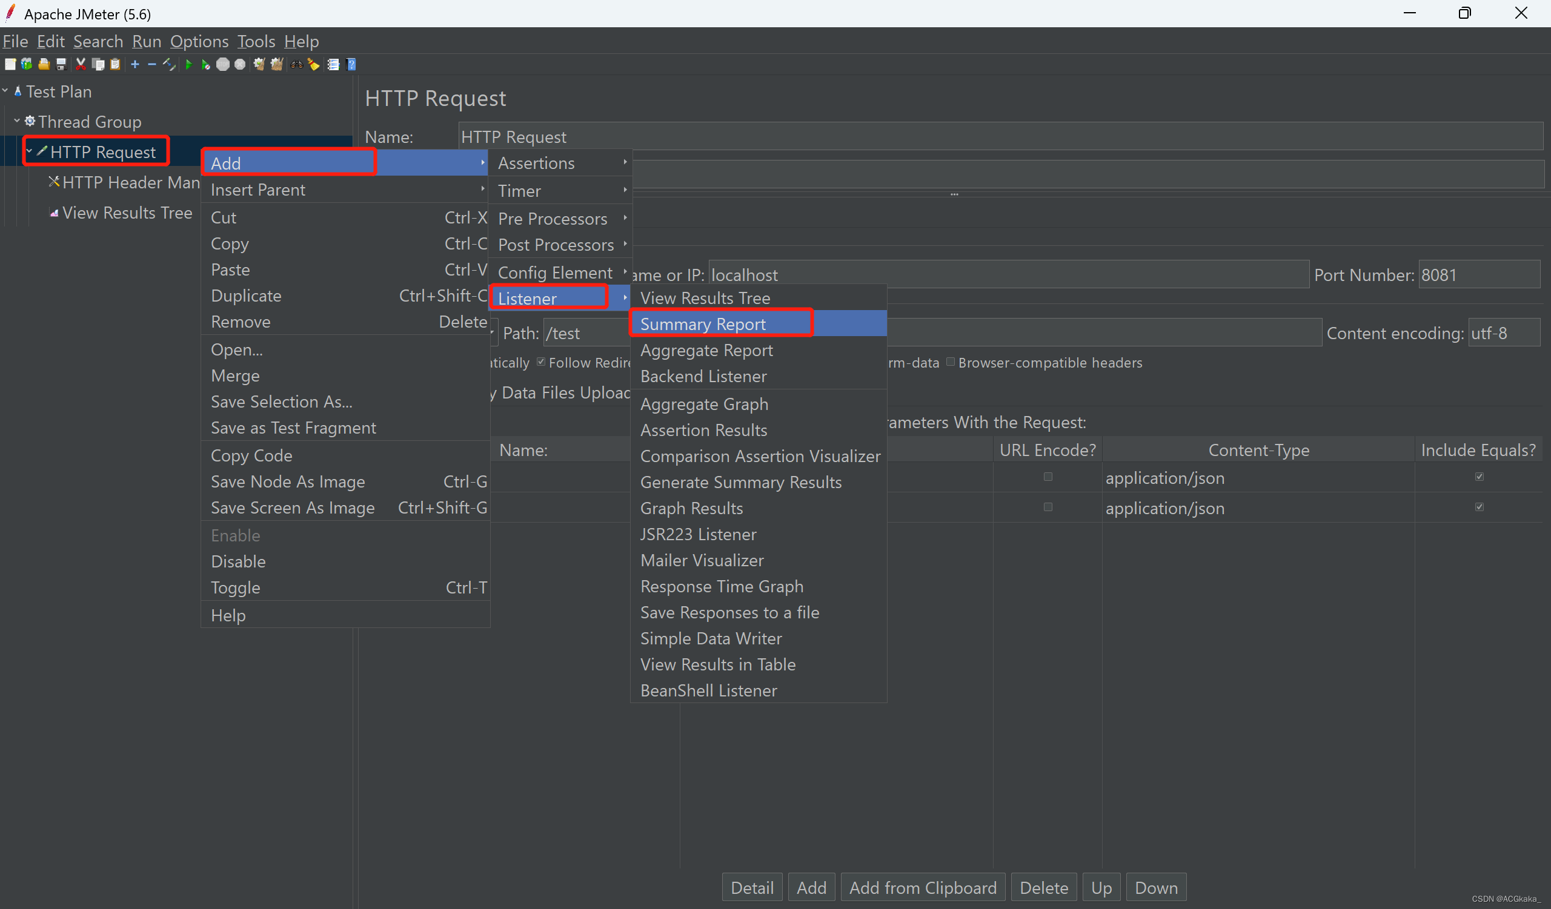Viewport: 1551px width, 909px height.
Task: Click the Toggle enable/disable toolbar icon
Action: point(169,65)
